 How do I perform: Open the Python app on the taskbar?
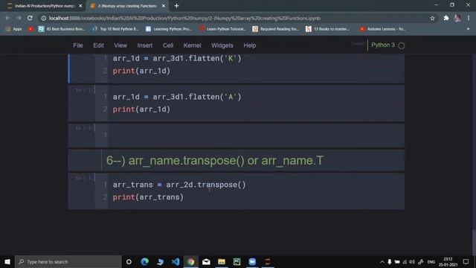pyautogui.click(x=161, y=261)
